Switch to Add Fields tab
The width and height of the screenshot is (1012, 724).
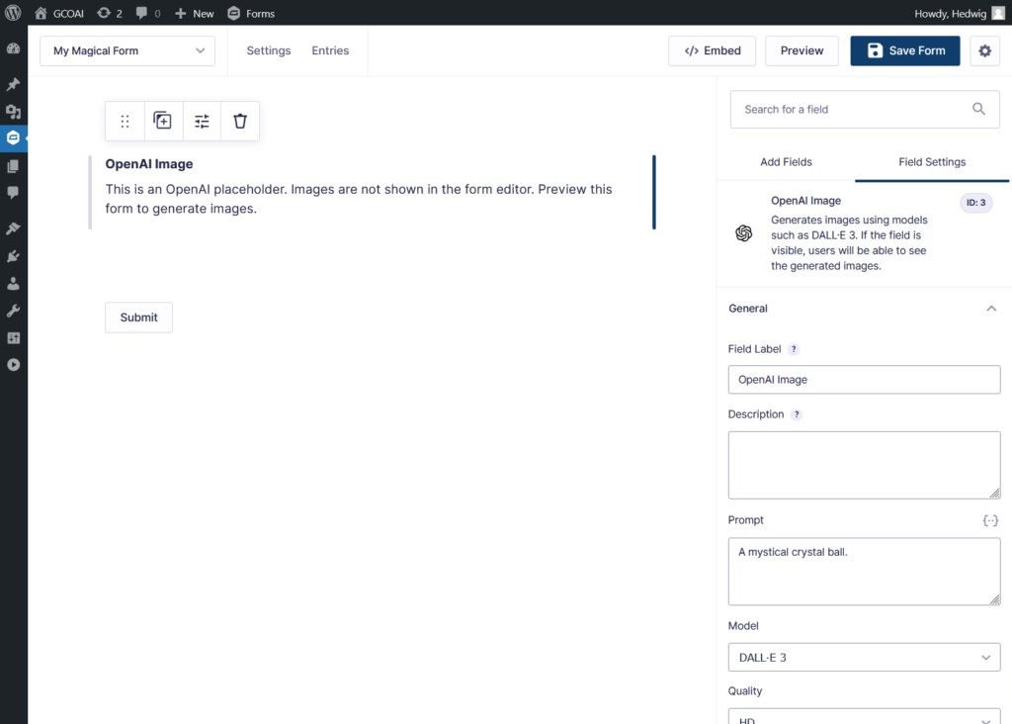tap(786, 162)
